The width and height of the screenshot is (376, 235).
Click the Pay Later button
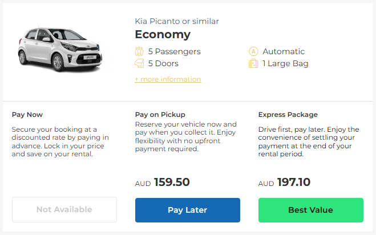click(x=188, y=210)
